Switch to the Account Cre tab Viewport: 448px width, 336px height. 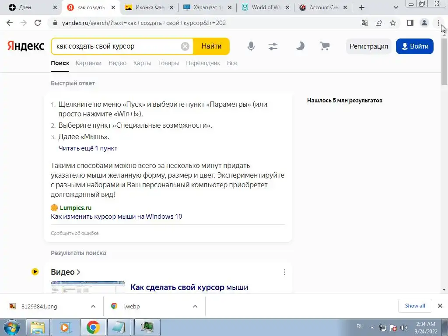[x=323, y=7]
